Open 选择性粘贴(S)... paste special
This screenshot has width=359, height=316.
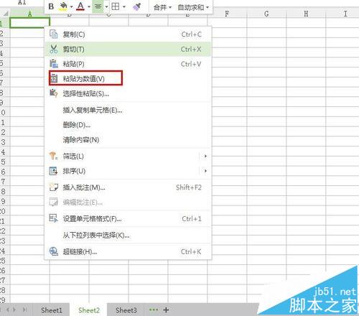(x=128, y=93)
